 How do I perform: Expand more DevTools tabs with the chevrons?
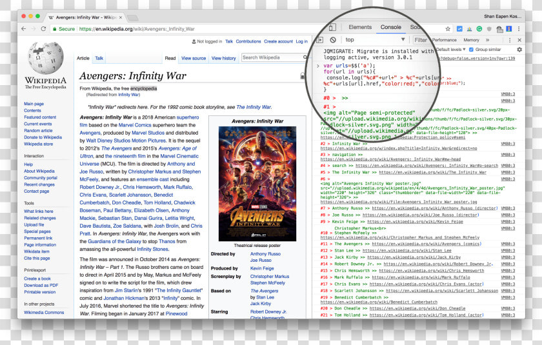pos(487,40)
